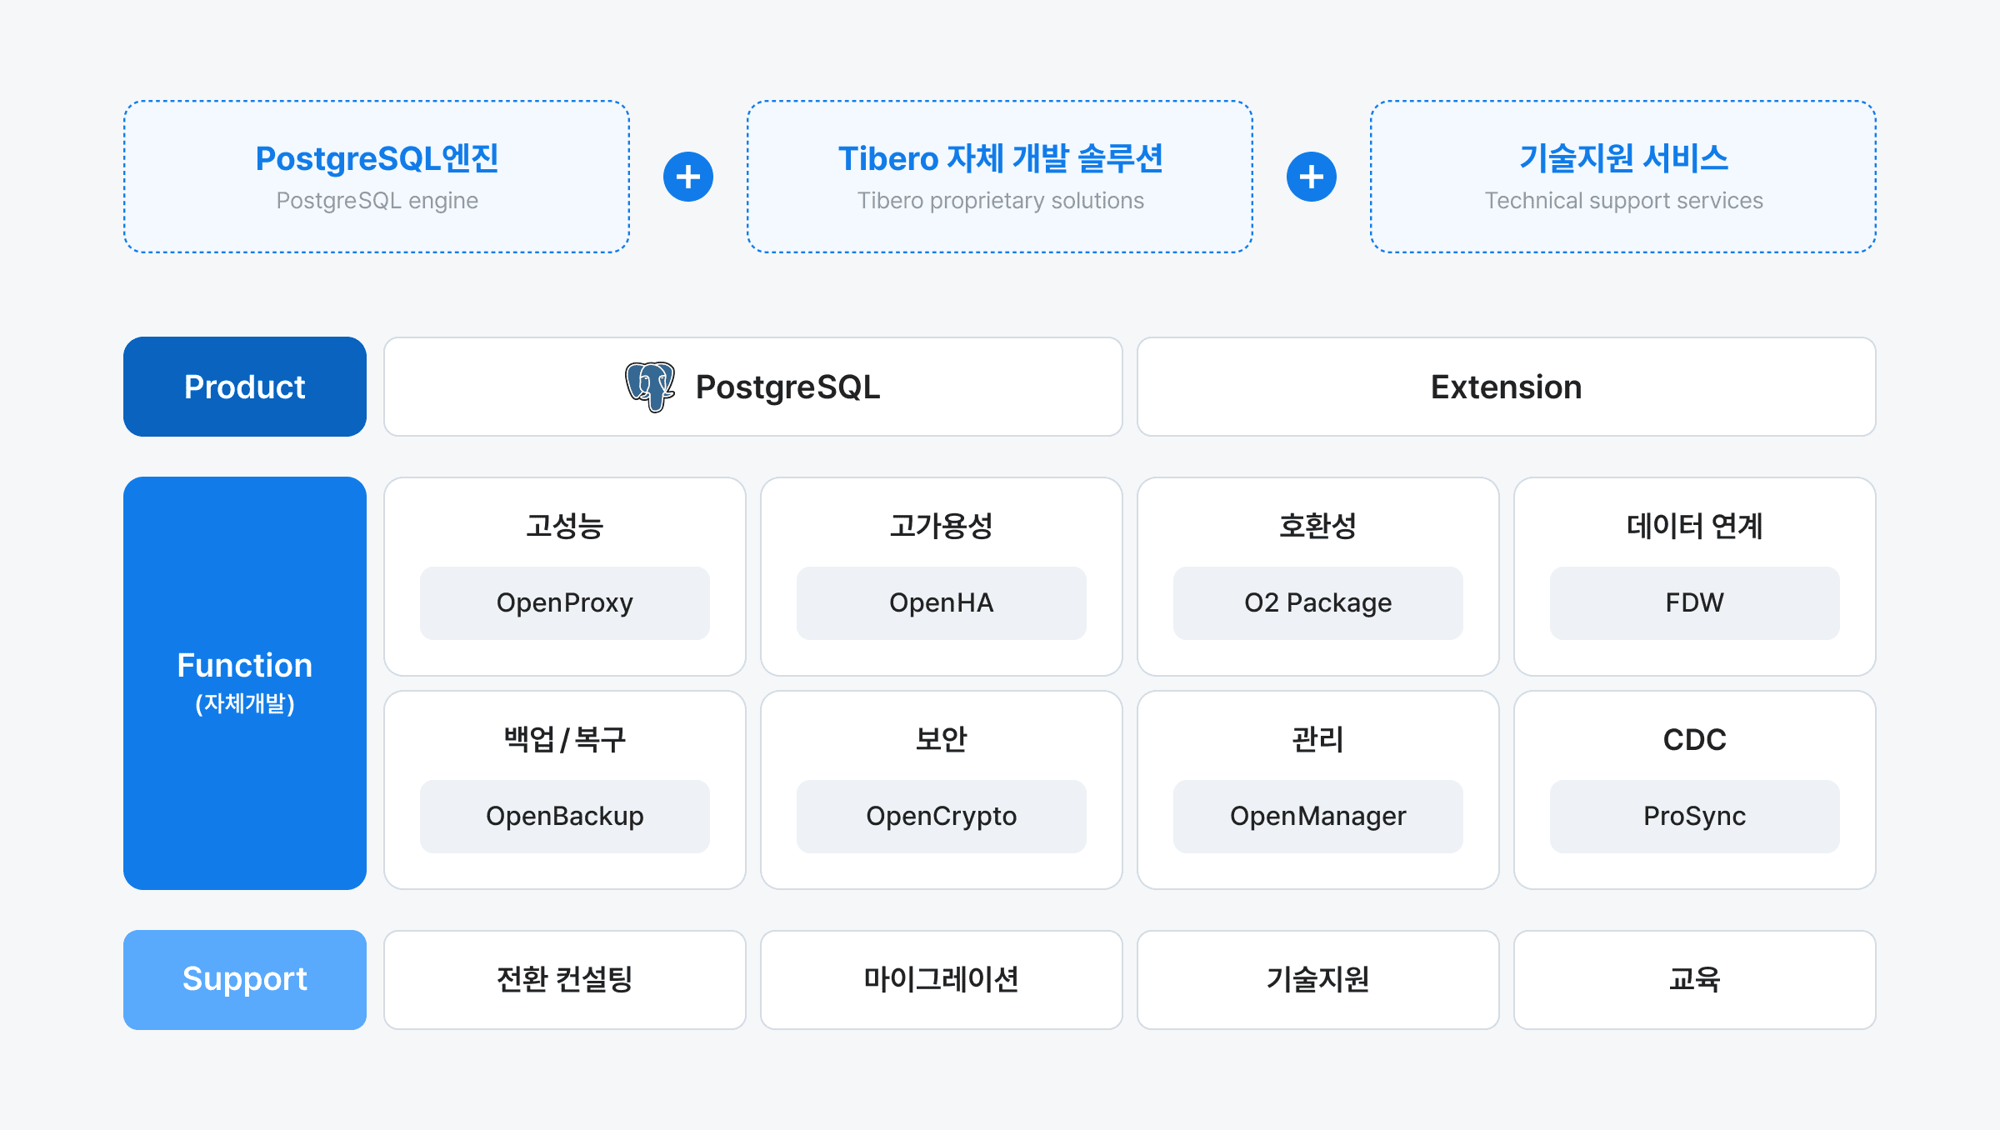Select the Function (자체개발) label
2000x1130 pixels.
(245, 682)
